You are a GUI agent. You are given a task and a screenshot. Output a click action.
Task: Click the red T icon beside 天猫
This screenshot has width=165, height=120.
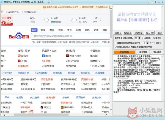(19, 61)
